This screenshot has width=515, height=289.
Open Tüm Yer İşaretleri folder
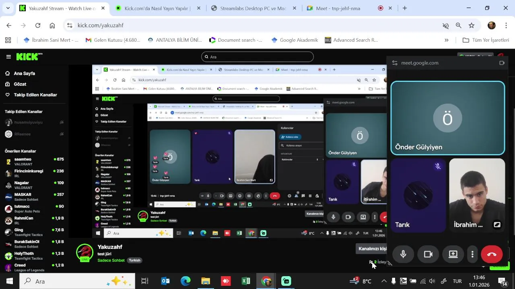pos(486,40)
